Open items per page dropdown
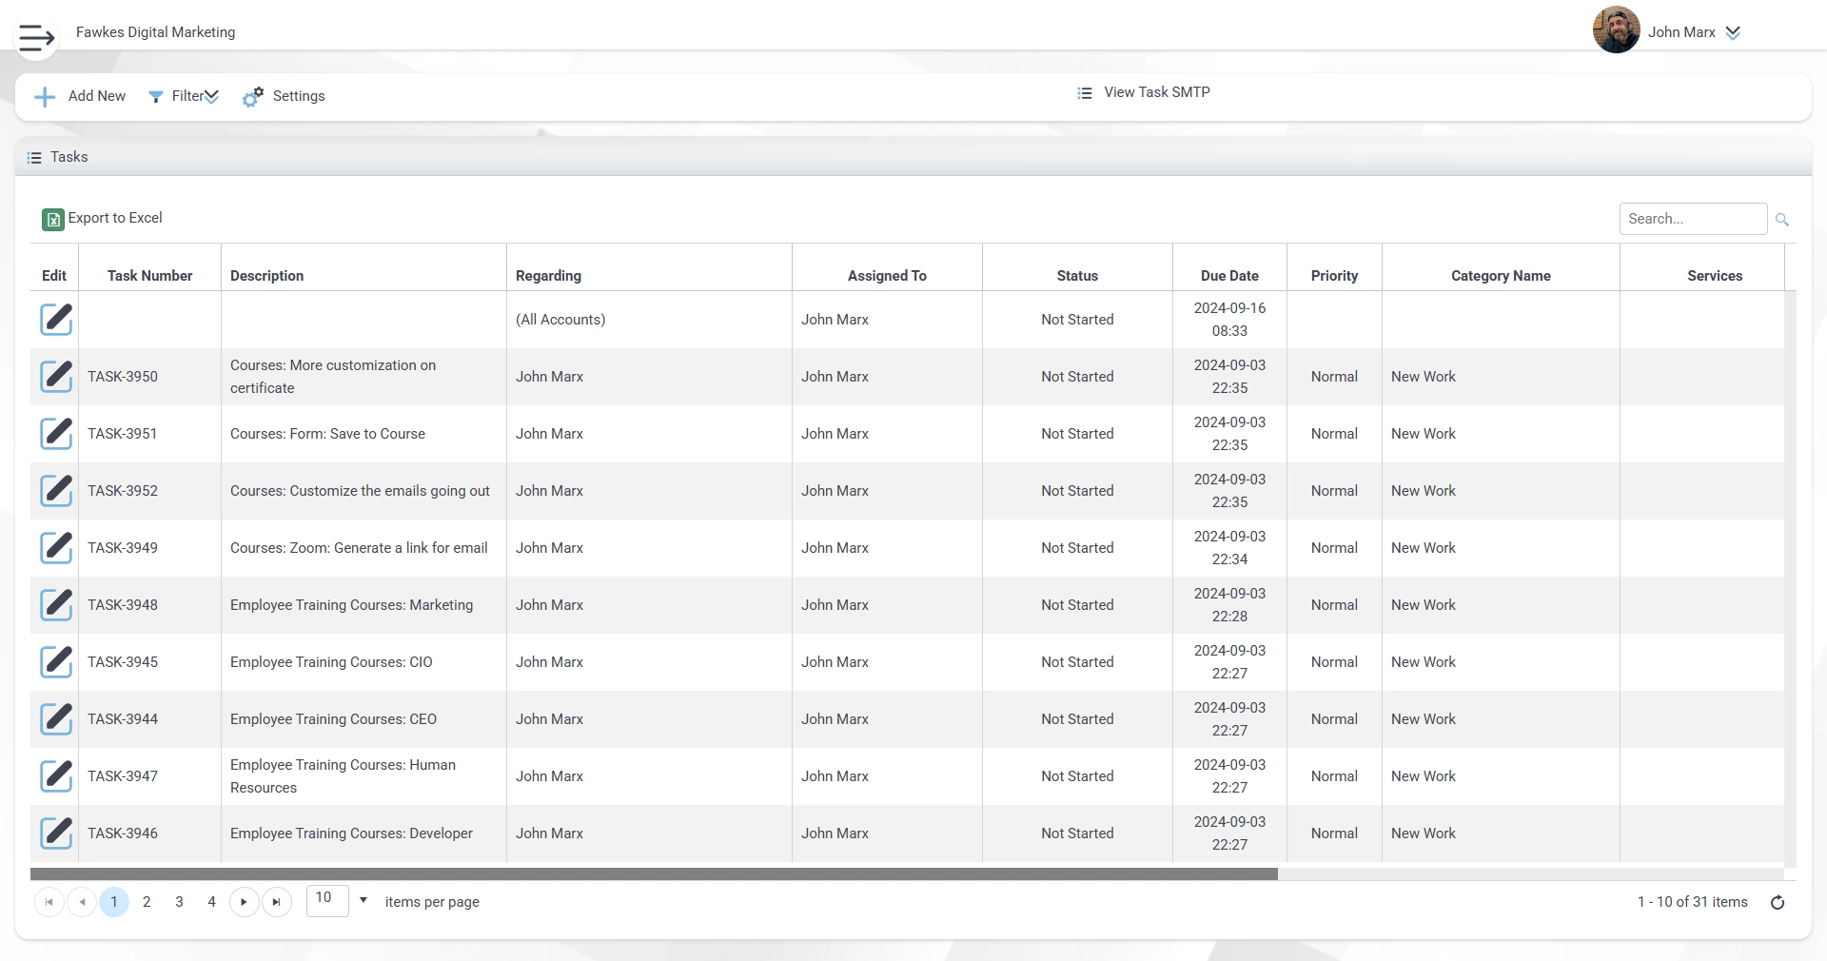The height and width of the screenshot is (961, 1827). pyautogui.click(x=363, y=900)
